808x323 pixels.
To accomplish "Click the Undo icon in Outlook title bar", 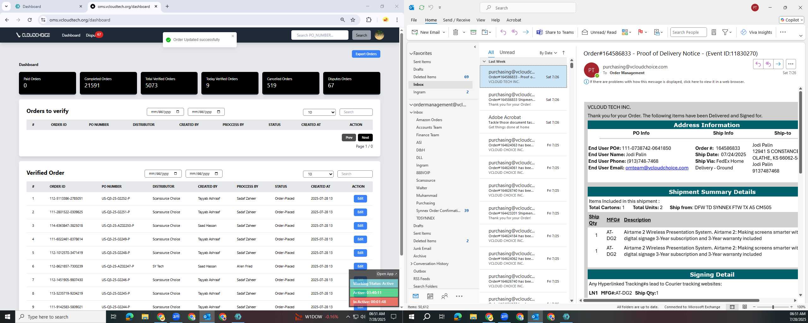I will (x=431, y=8).
